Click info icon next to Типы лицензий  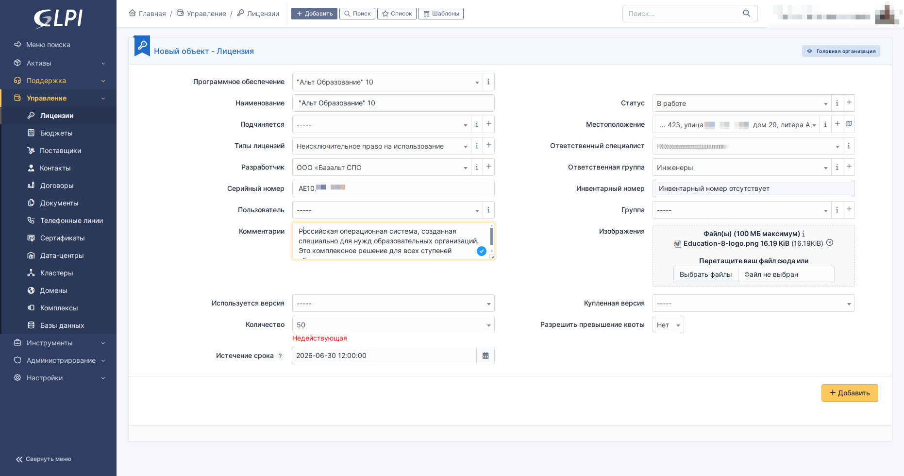[x=477, y=146]
